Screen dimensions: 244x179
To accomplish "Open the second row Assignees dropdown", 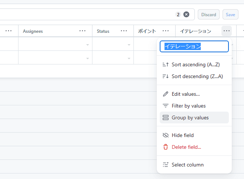I will click(x=88, y=59).
